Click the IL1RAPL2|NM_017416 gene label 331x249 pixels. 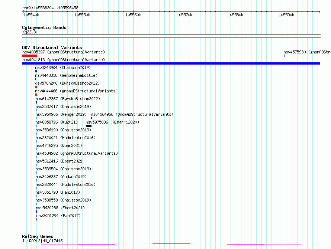(42, 241)
